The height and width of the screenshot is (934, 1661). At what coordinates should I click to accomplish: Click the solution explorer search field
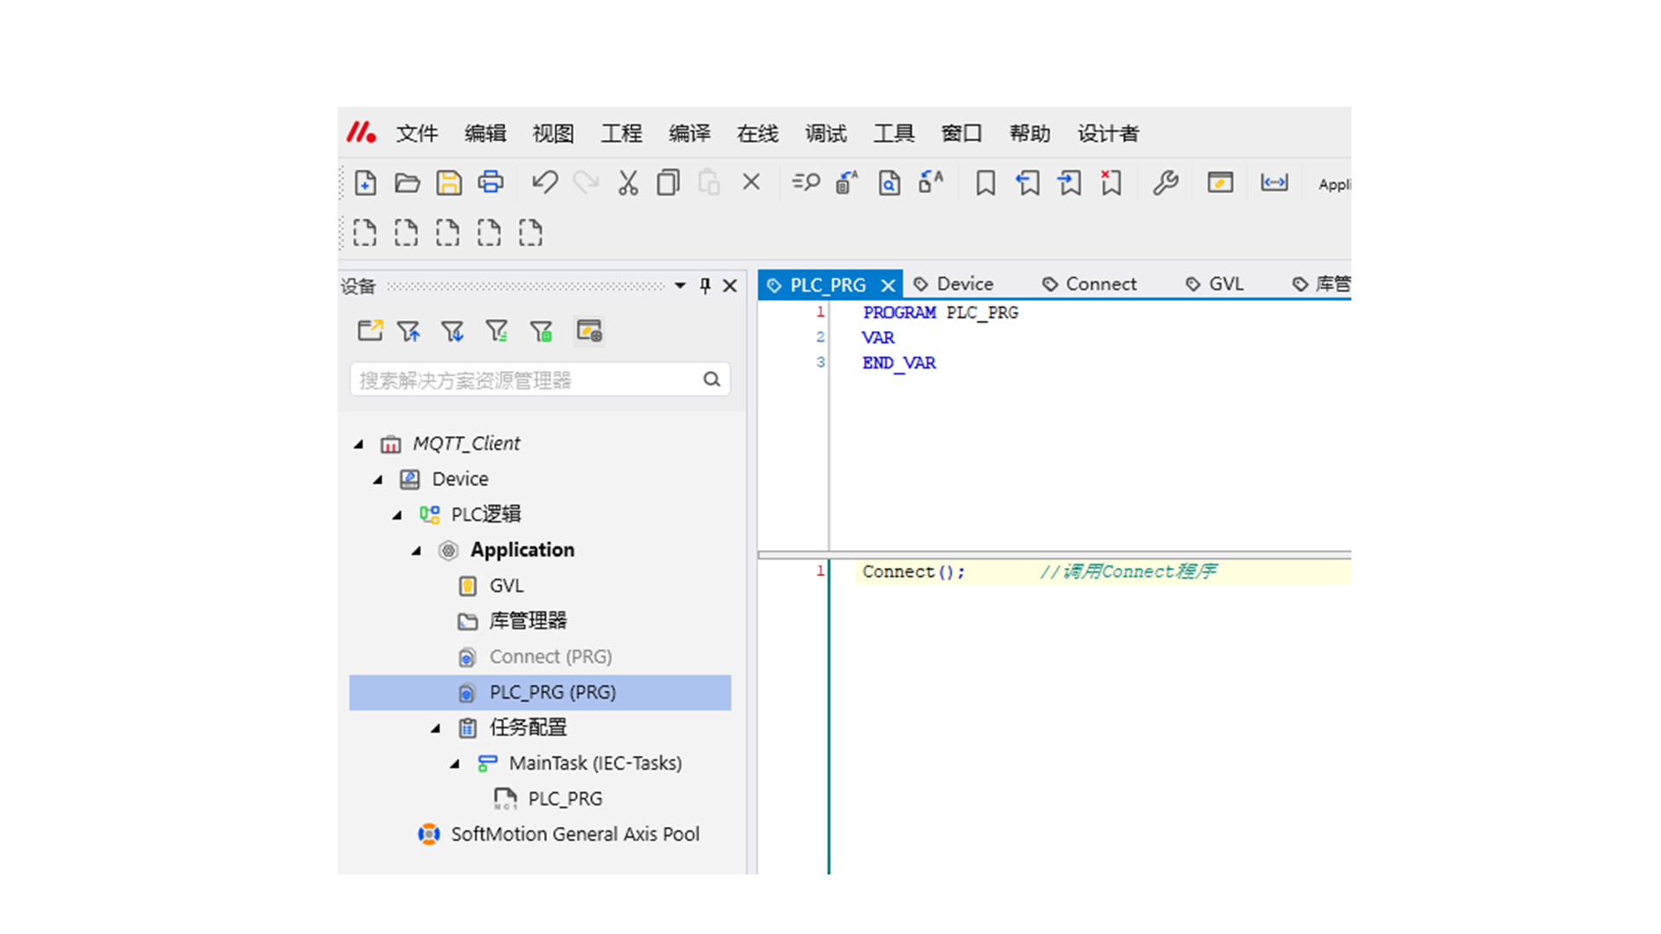pos(540,380)
